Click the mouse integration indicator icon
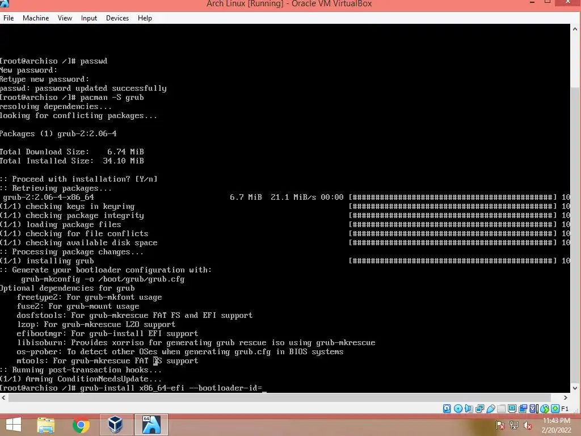 tap(545, 409)
